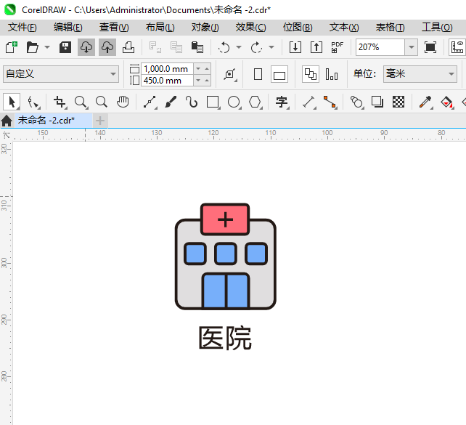Click the Print icon

[x=128, y=47]
